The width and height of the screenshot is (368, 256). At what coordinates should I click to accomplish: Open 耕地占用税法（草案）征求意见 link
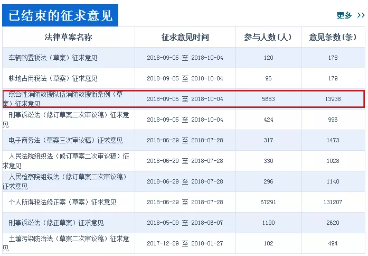tap(53, 78)
